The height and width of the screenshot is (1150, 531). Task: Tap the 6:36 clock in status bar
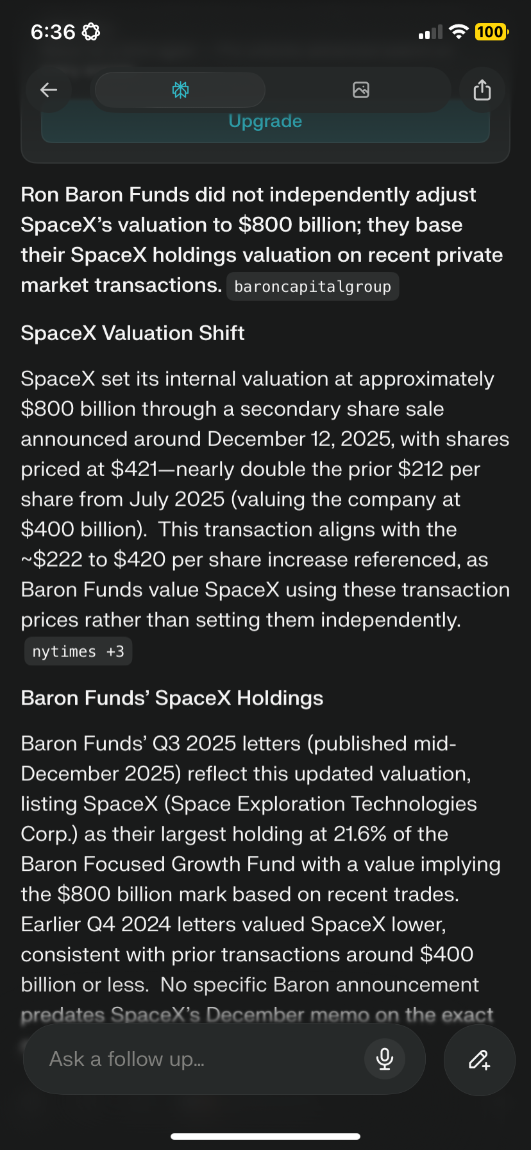(53, 31)
